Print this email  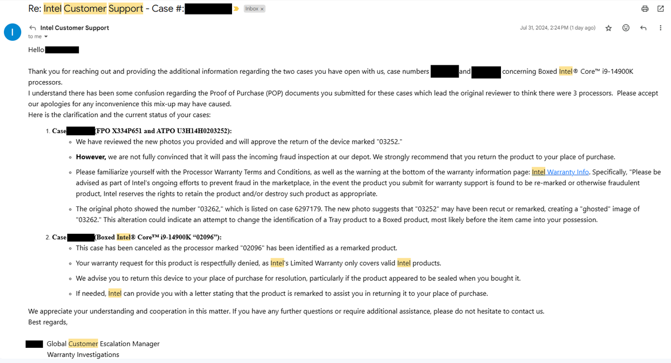click(645, 8)
